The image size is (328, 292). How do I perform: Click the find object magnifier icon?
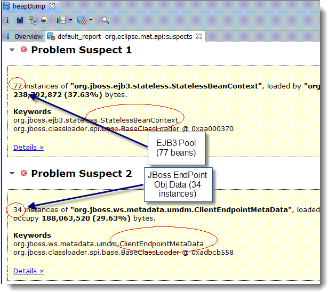coord(105,20)
